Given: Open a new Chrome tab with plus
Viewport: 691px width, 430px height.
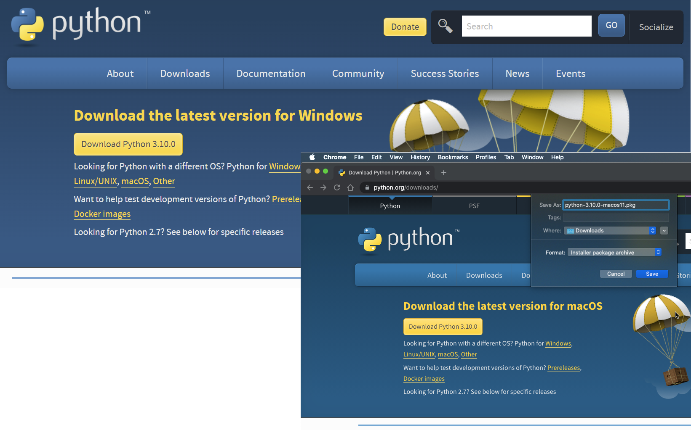Looking at the screenshot, I should 444,173.
